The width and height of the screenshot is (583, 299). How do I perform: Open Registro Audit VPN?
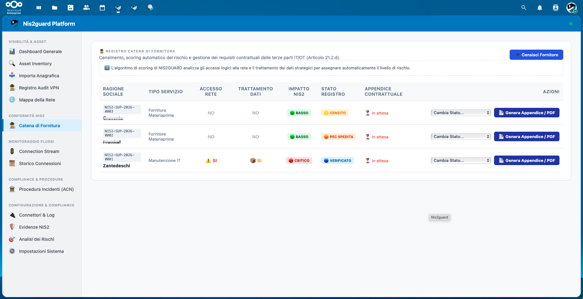tap(42, 88)
